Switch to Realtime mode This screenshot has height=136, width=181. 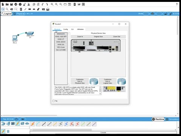[158, 119]
